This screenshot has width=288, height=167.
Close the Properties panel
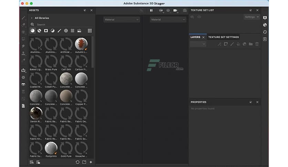point(257,102)
